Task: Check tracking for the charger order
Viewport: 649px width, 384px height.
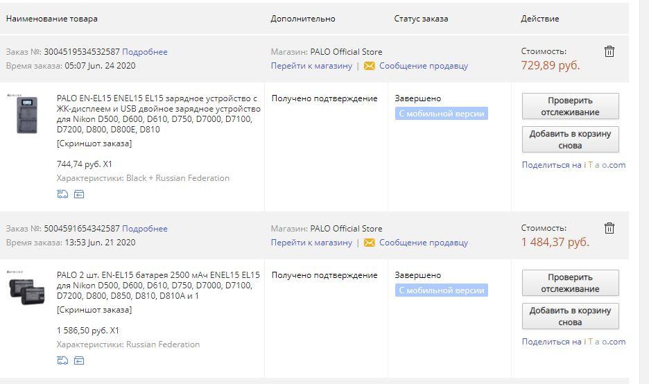Action: click(571, 106)
